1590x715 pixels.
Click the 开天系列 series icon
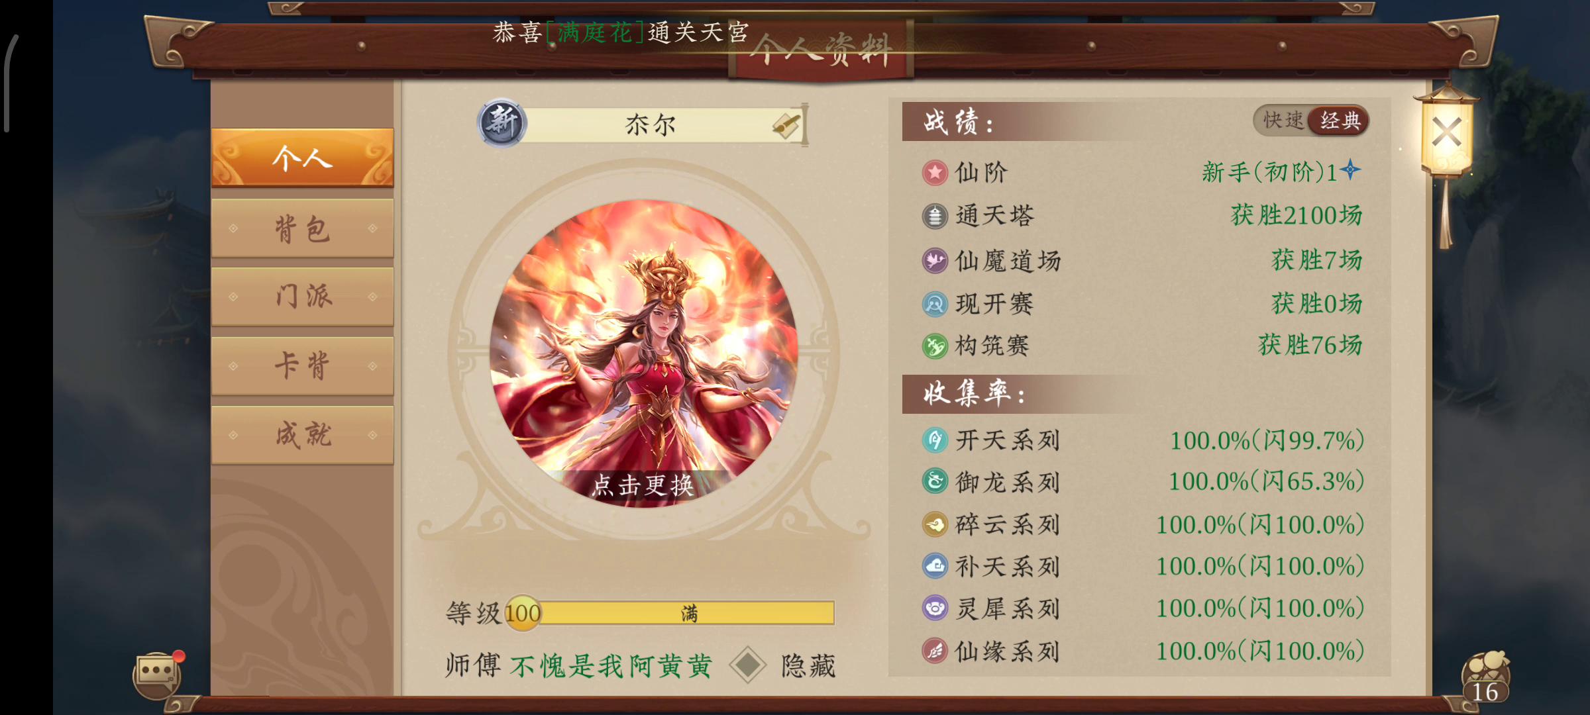pos(935,440)
